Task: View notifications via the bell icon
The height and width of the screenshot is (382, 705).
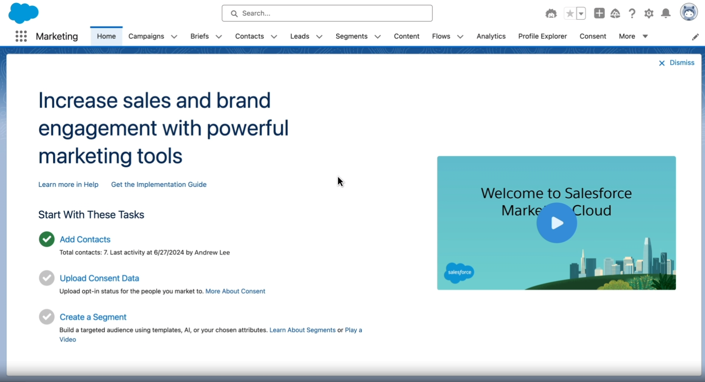Action: pyautogui.click(x=666, y=13)
